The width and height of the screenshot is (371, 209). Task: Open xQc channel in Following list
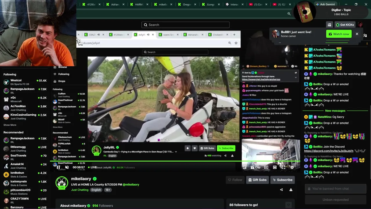pyautogui.click(x=25, y=99)
